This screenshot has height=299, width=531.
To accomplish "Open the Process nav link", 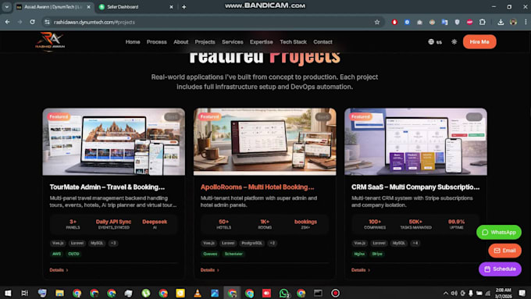I will click(x=156, y=42).
